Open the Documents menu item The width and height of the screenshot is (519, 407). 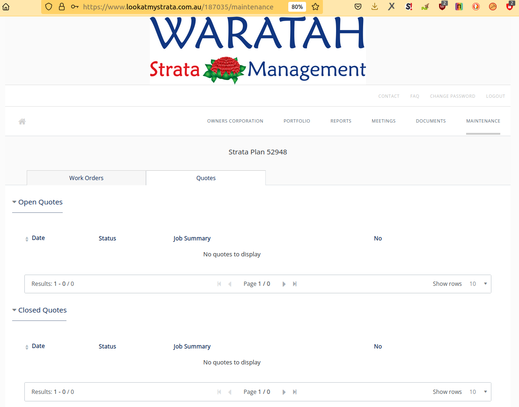pos(431,121)
